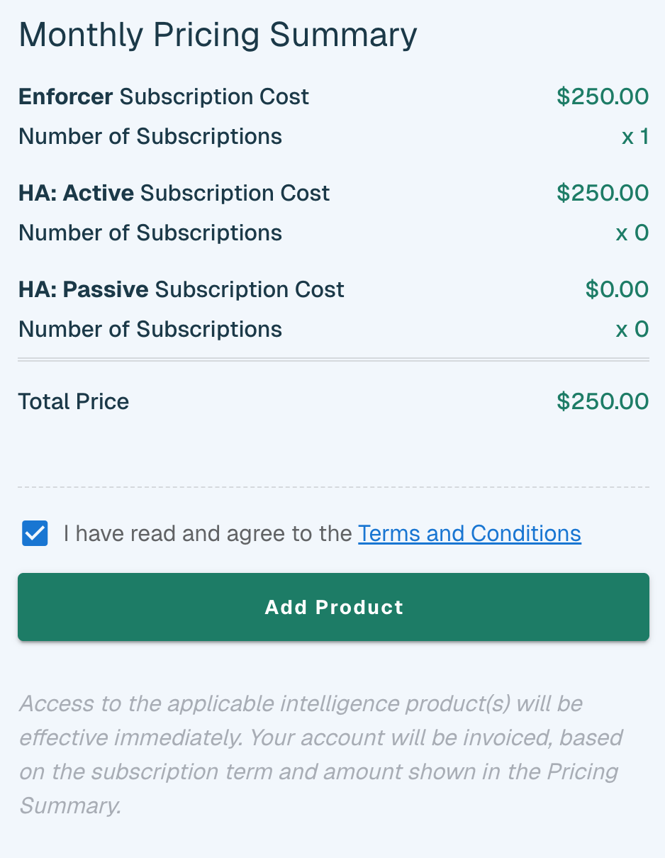
Task: Click the HA: Active x 0 quantity
Action: pos(632,233)
